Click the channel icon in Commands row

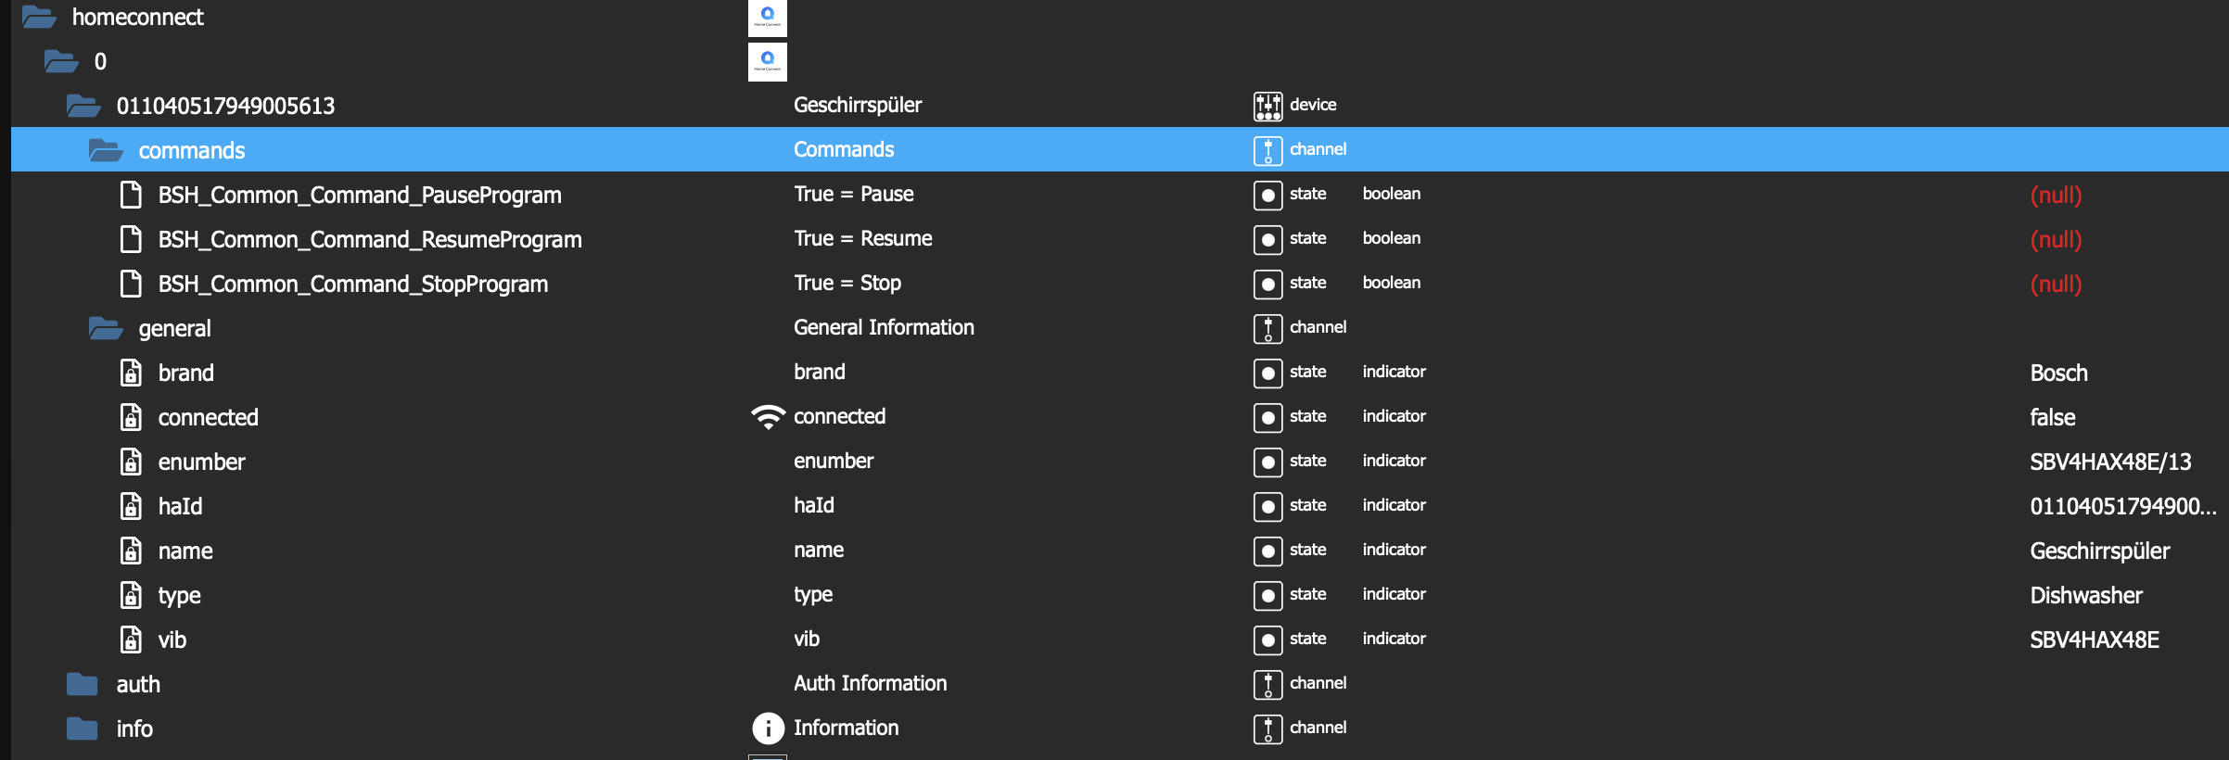pyautogui.click(x=1267, y=150)
